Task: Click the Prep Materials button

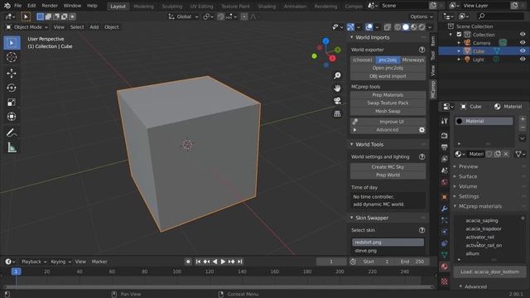Action: point(388,95)
